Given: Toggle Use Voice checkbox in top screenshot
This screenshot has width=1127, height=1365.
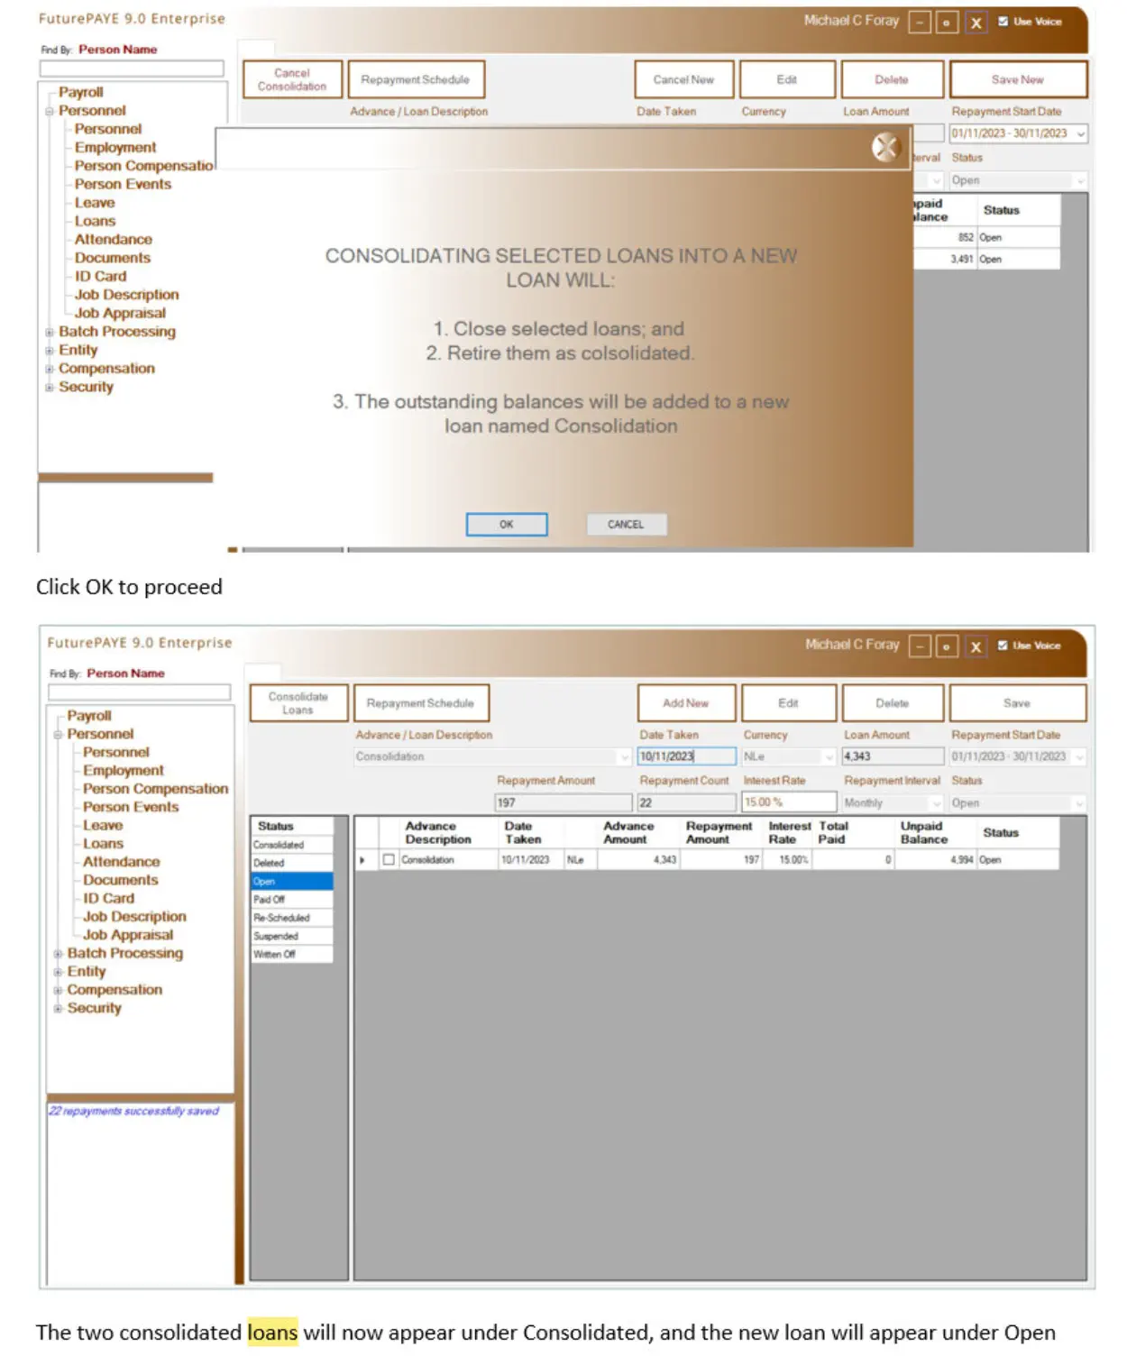Looking at the screenshot, I should tap(1003, 22).
